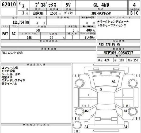The width and height of the screenshot is (141, 133).
Task: Click the "後日発送部品" section header
Action: 48,41
